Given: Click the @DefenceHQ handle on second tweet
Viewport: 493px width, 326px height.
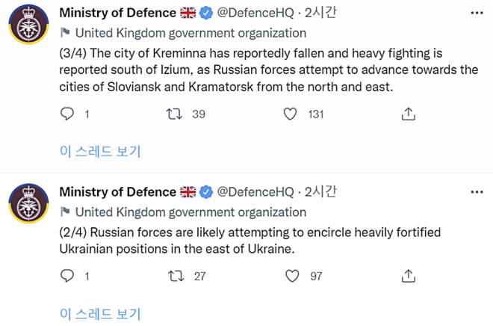Looking at the screenshot, I should (255, 191).
